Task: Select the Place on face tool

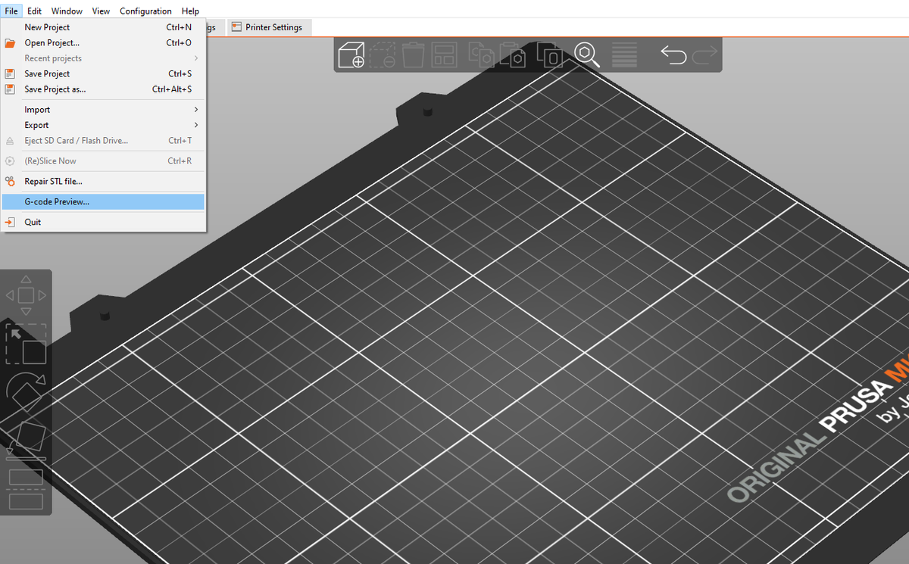Action: tap(26, 439)
